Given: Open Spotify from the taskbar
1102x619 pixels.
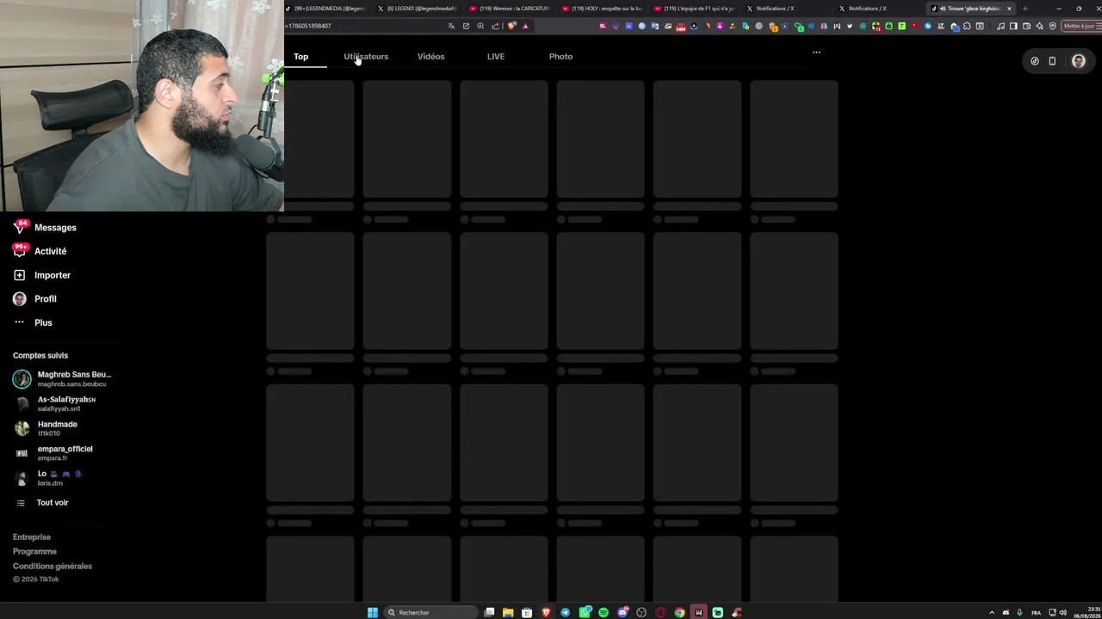Looking at the screenshot, I should coord(604,612).
